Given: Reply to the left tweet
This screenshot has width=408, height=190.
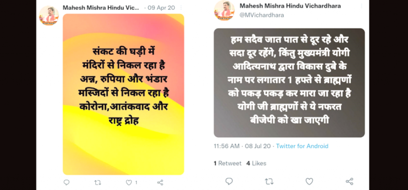Looking at the screenshot, I should pyautogui.click(x=67, y=182).
